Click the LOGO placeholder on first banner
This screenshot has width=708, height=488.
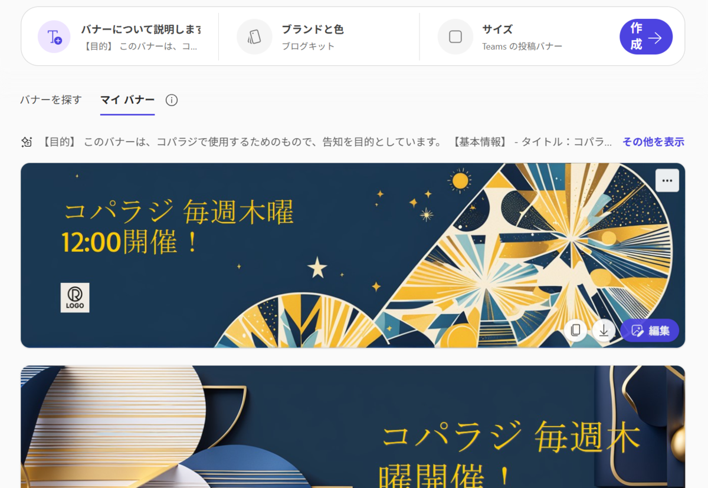pyautogui.click(x=75, y=298)
